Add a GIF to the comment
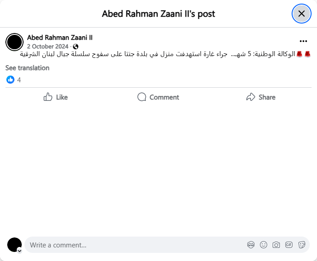 click(289, 245)
